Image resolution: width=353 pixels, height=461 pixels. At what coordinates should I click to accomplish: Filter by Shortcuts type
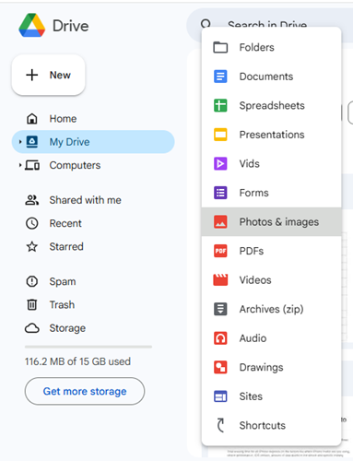tap(271, 425)
